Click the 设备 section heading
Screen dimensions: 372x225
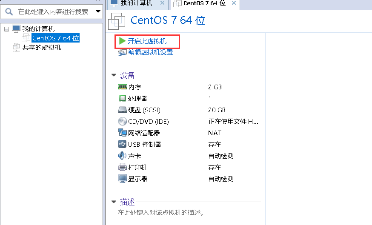127,75
